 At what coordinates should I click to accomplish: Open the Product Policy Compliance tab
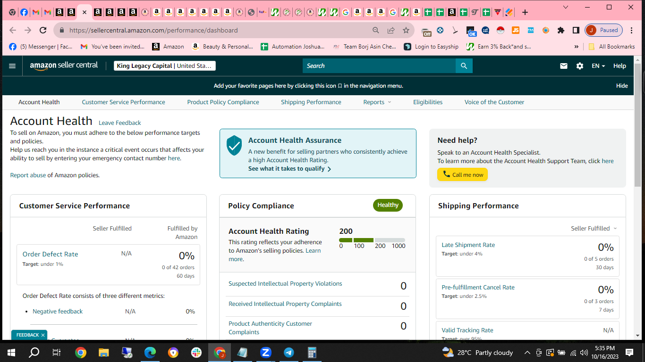point(223,102)
